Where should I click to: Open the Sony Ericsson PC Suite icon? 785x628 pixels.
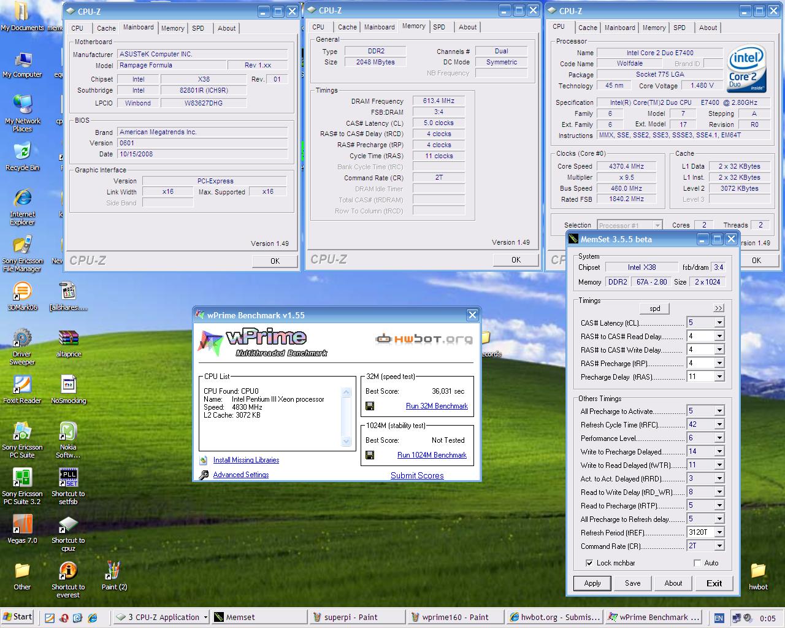(22, 440)
